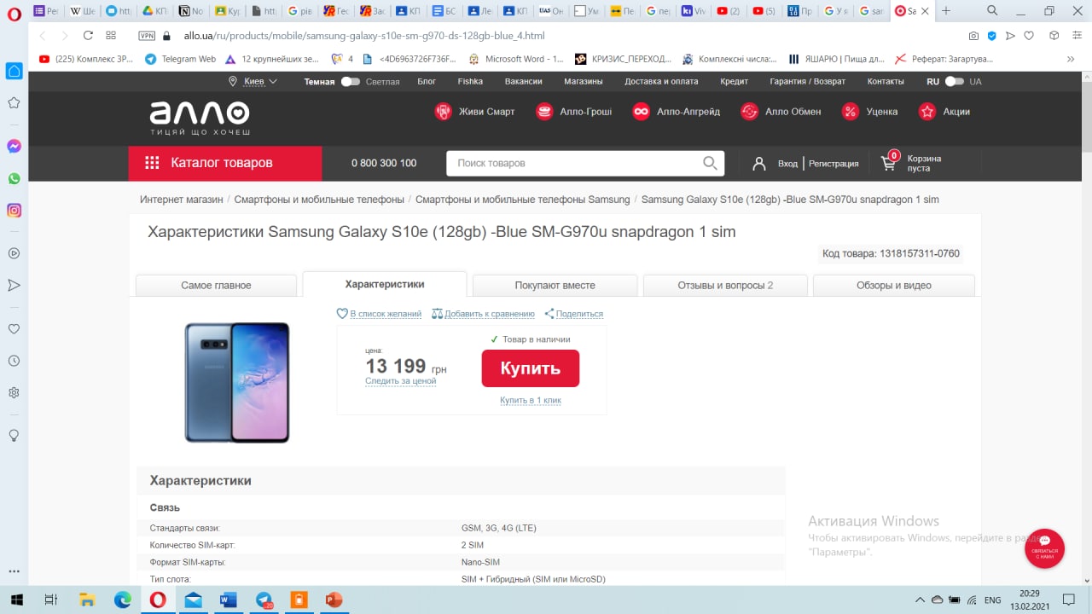Open the Каталог товаров menu
This screenshot has height=614, width=1092.
(225, 163)
